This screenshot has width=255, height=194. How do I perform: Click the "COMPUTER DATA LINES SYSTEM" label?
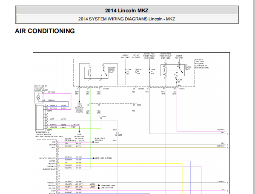click(x=108, y=187)
